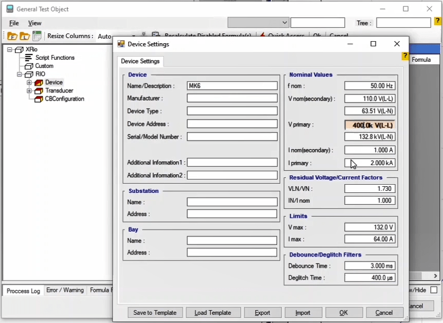Click the Manufacturer input field
Screen dimensions: 443x323
[232, 98]
